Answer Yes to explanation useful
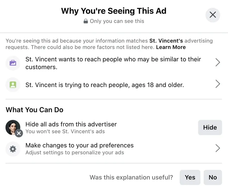This screenshot has height=190, width=228. tap(190, 177)
